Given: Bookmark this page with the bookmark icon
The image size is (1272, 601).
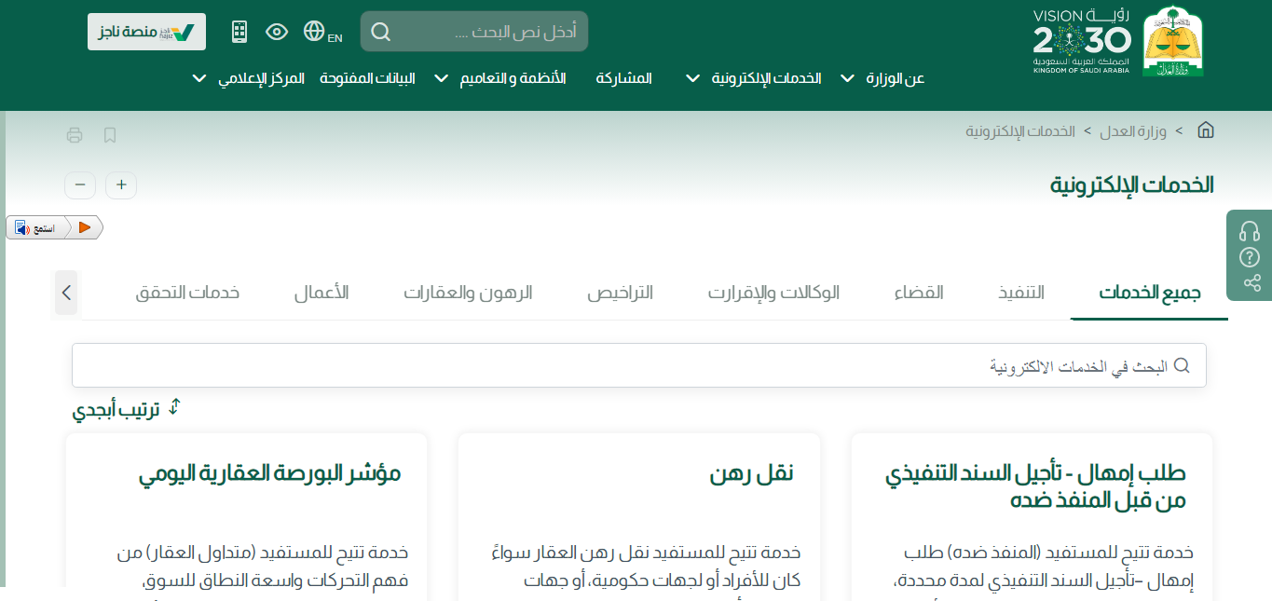Looking at the screenshot, I should [x=110, y=135].
